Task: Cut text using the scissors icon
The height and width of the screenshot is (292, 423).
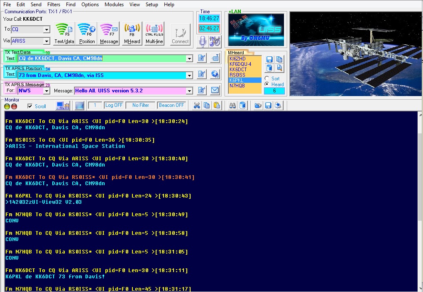Action: [196, 105]
